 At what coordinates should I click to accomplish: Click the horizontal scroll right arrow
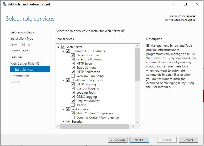133,126
